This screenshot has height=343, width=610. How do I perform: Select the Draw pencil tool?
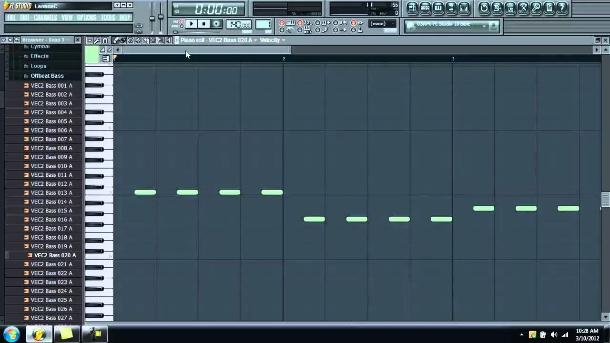(115, 40)
